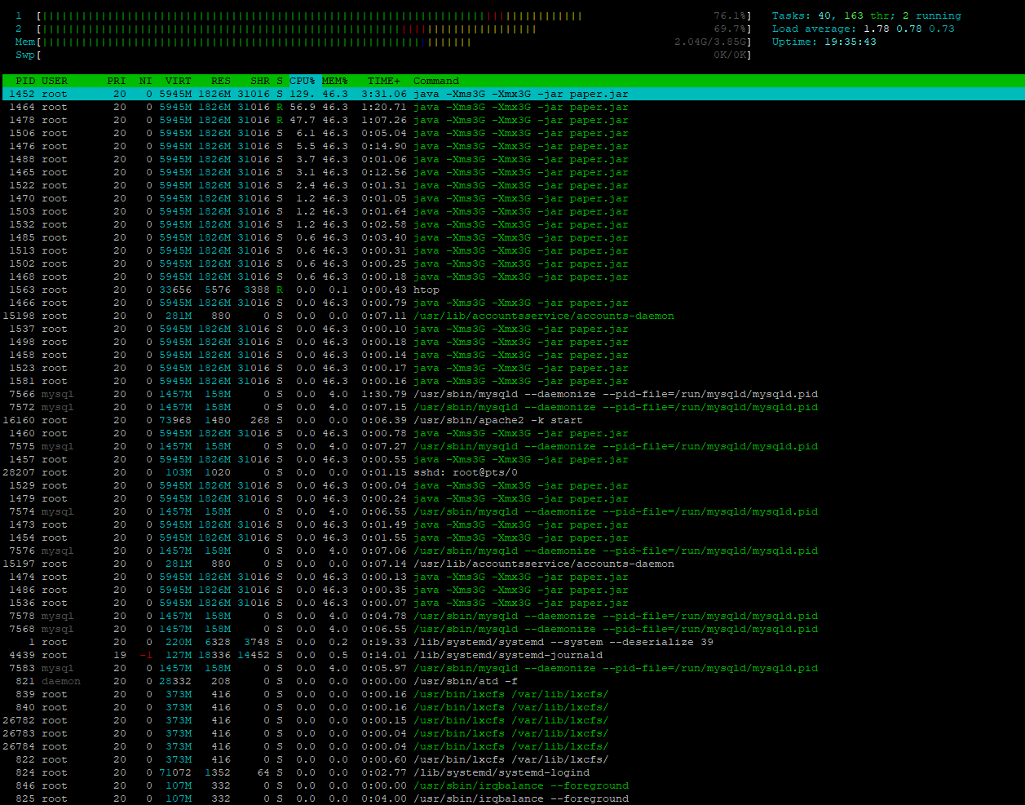Select the sshd root@pts/0 process row
The width and height of the screenshot is (1025, 805).
pyautogui.click(x=465, y=472)
